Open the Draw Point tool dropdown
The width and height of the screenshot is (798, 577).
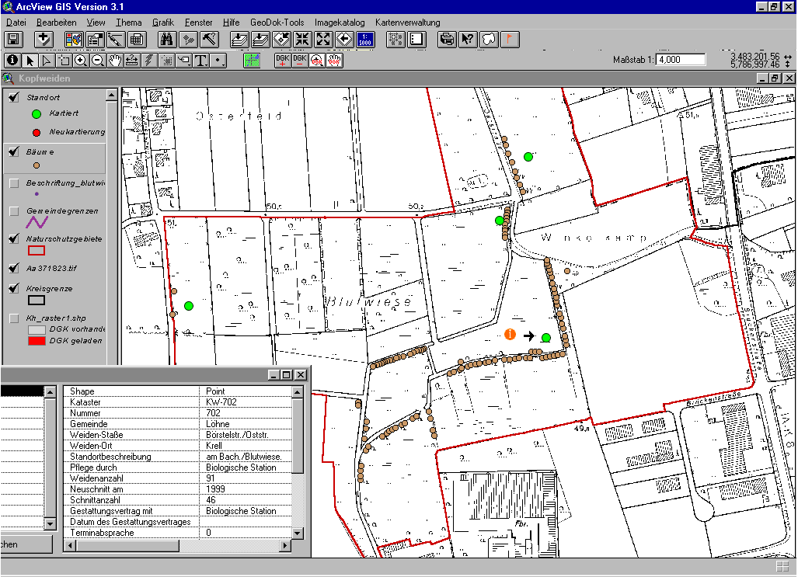(220, 60)
